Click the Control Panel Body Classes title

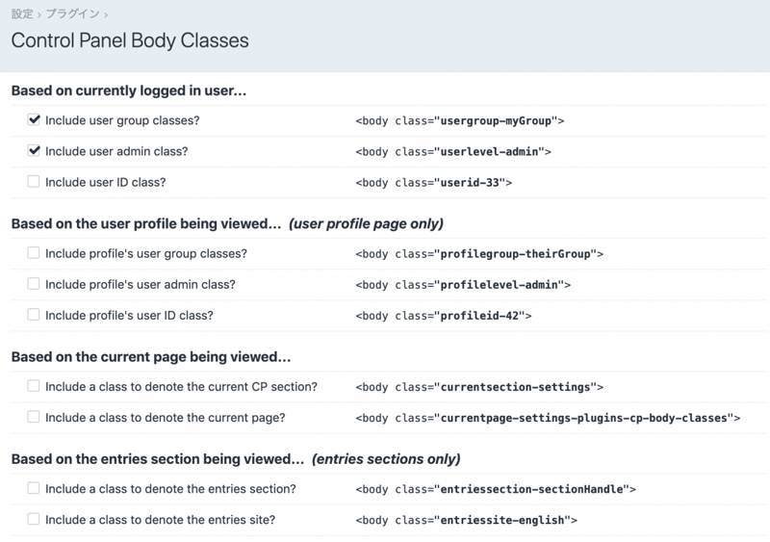tap(129, 41)
